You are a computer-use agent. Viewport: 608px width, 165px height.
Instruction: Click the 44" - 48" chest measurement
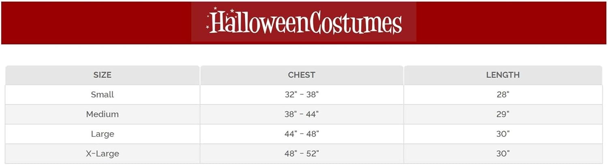tap(302, 134)
